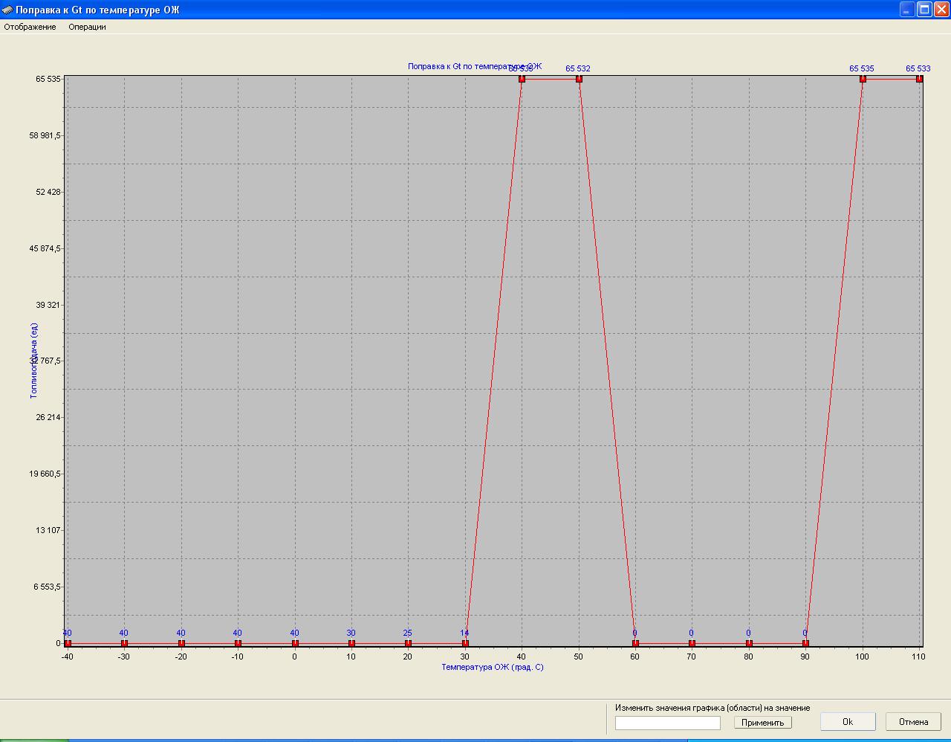Focus the graph value input field

coord(667,723)
